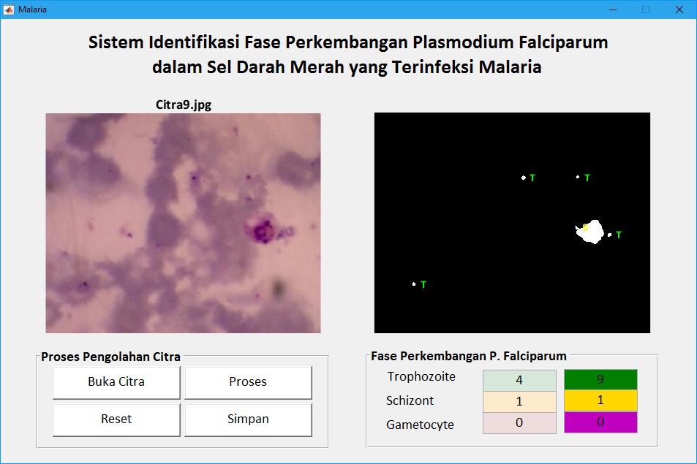Select the Schizont count field showing 1

coord(519,401)
